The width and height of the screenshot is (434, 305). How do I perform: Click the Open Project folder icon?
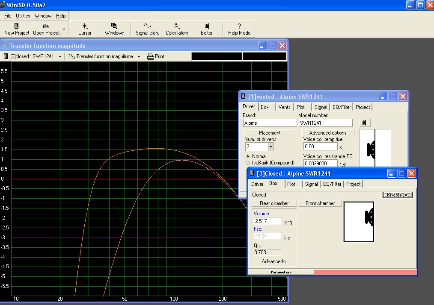point(46,26)
